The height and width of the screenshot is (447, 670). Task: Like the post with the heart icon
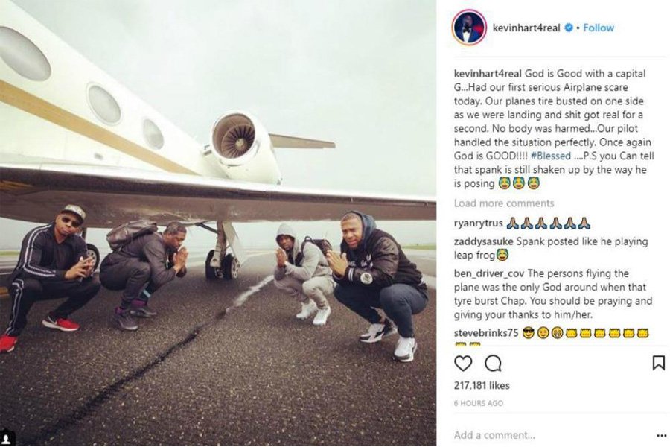[x=463, y=364]
